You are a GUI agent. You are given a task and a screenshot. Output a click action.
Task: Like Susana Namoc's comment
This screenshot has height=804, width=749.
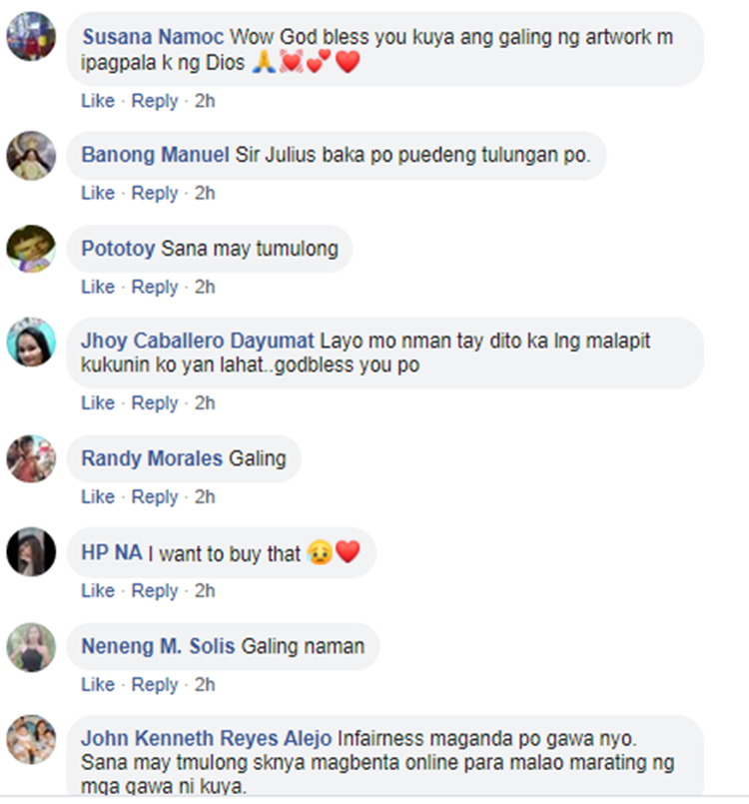pos(98,101)
